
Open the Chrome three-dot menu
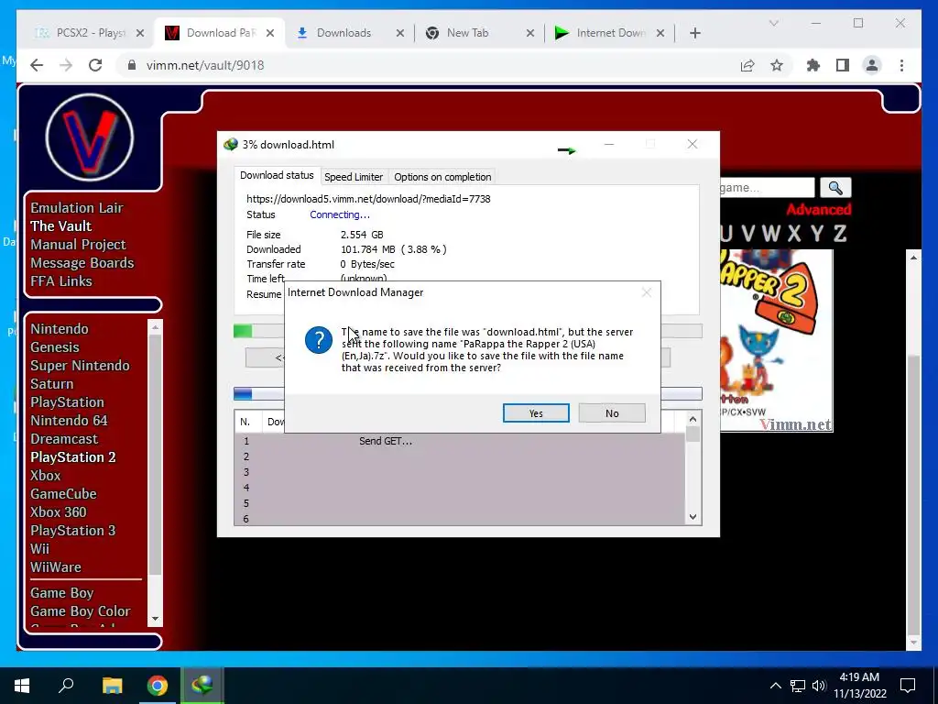[901, 65]
